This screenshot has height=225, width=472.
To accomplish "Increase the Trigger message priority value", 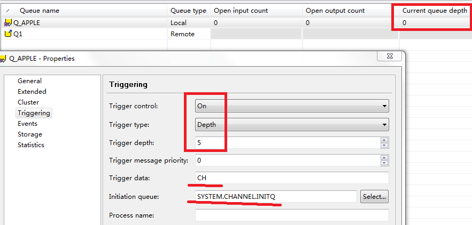I will tap(384, 157).
